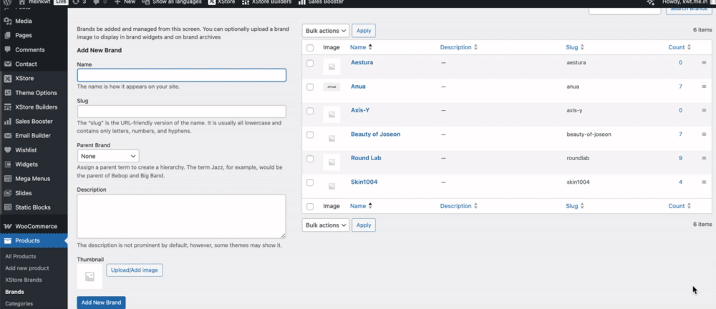Click the updates refresh icon showing 3
The width and height of the screenshot is (716, 309).
pos(76,2)
